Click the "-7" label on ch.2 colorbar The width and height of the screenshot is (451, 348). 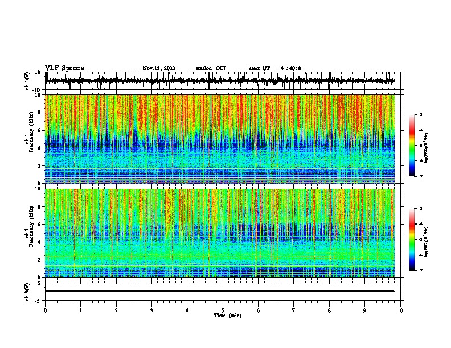(420, 270)
